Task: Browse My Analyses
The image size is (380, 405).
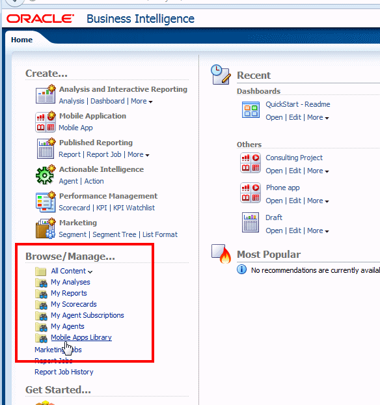Action: point(70,282)
